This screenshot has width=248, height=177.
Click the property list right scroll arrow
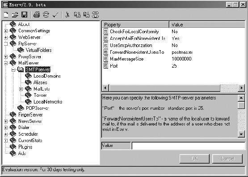click(x=241, y=88)
